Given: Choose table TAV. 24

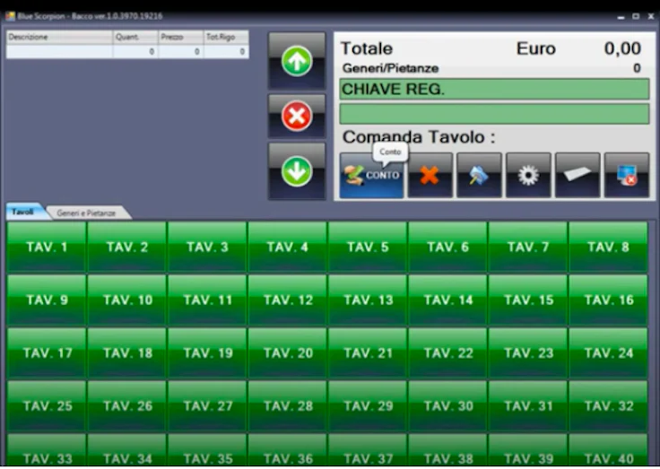Looking at the screenshot, I should click(608, 352).
